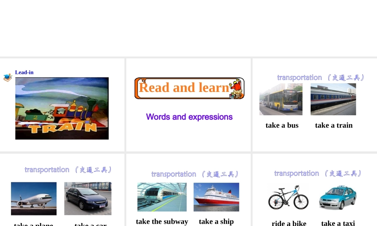
Task: Click transportation heading above bus photo
Action: coord(321,78)
